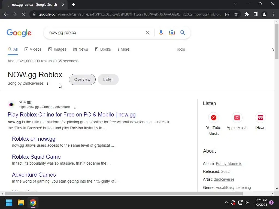
Task: Click the browser forward arrow
Action: (15, 14)
